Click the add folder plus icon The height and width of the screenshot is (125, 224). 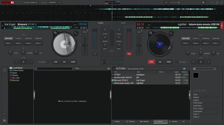click(x=5, y=70)
